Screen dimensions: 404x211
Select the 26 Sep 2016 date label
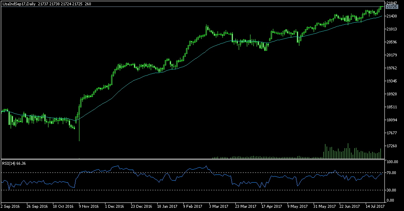pos(37,207)
